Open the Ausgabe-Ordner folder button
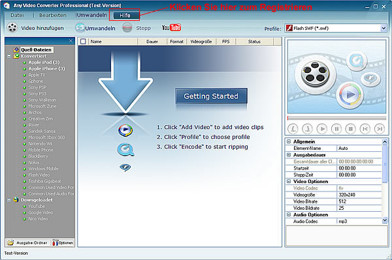 [28, 242]
